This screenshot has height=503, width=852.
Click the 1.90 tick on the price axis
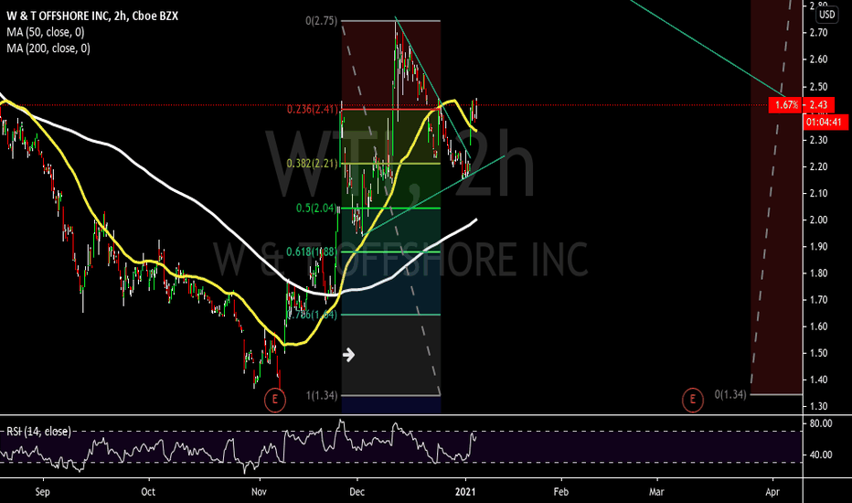(x=819, y=246)
